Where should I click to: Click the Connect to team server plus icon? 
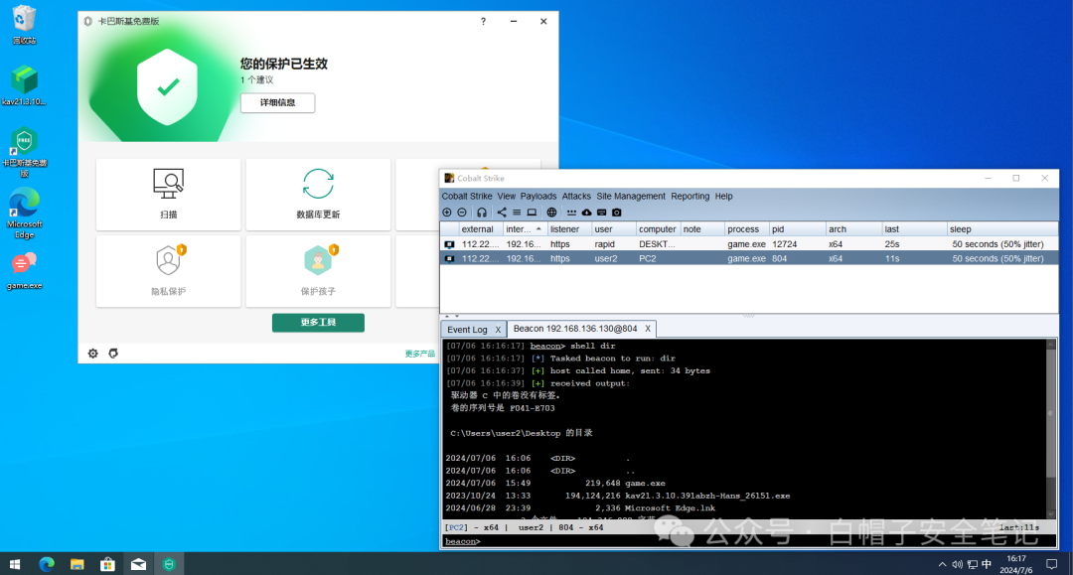pos(447,213)
